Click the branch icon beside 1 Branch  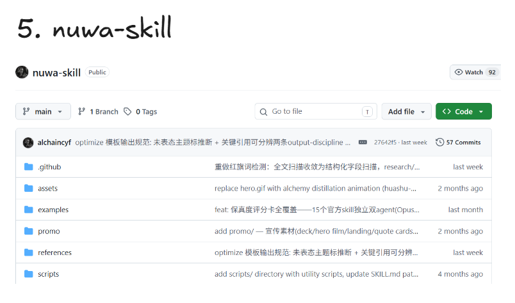pyautogui.click(x=81, y=111)
